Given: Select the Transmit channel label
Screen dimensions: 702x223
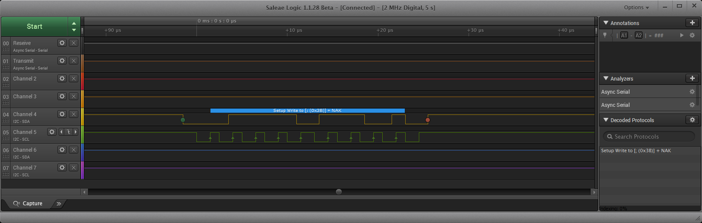Looking at the screenshot, I should [23, 61].
